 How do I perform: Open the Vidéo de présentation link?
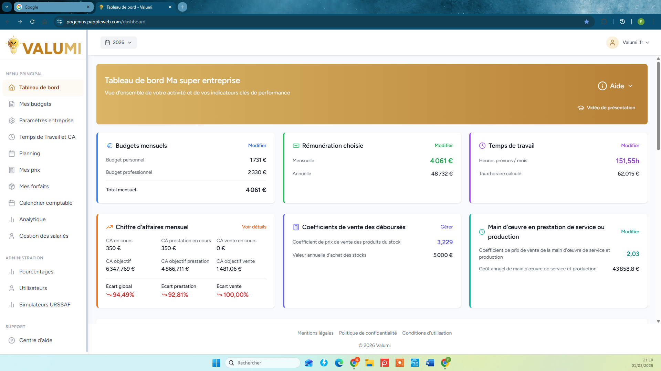point(610,108)
